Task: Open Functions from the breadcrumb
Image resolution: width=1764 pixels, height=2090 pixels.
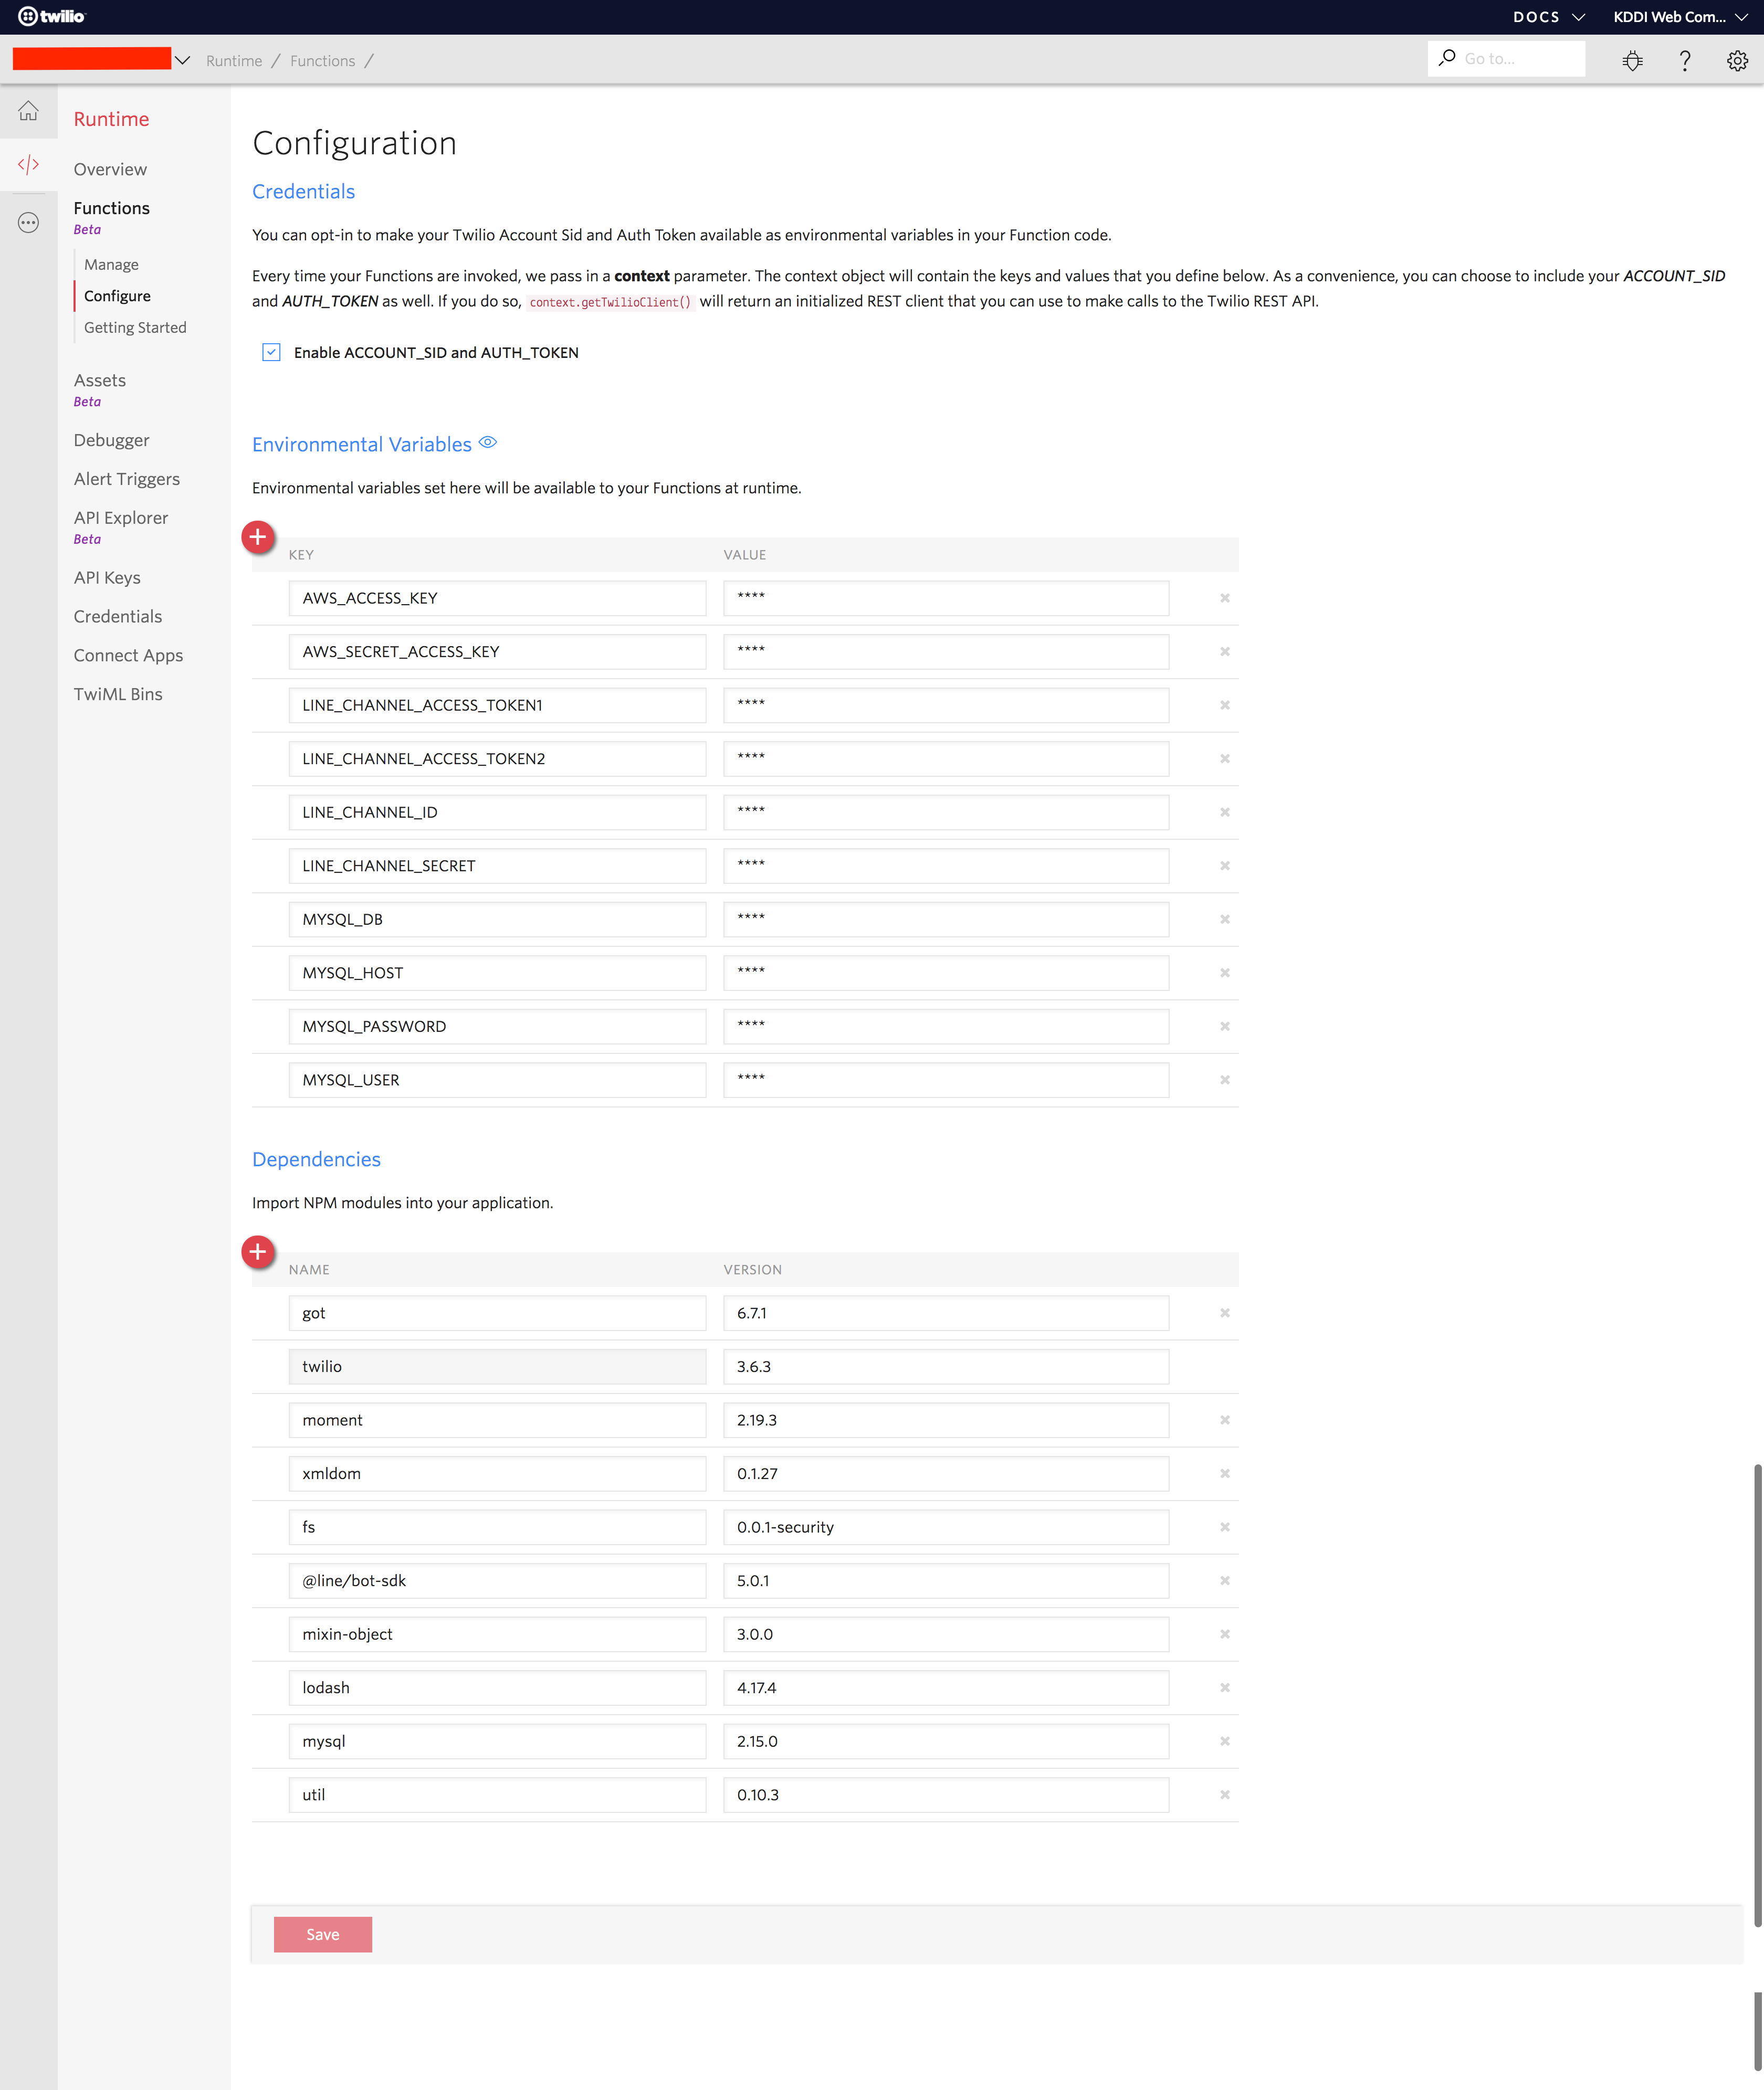Action: click(322, 60)
